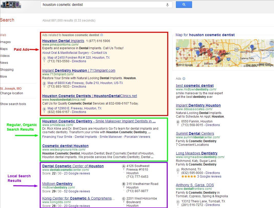This screenshot has height=208, width=274.
Task: Focus the search box containing houston cosmetic dentist
Action: coord(106,5)
